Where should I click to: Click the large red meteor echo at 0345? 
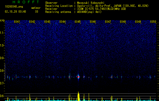pos(78,77)
